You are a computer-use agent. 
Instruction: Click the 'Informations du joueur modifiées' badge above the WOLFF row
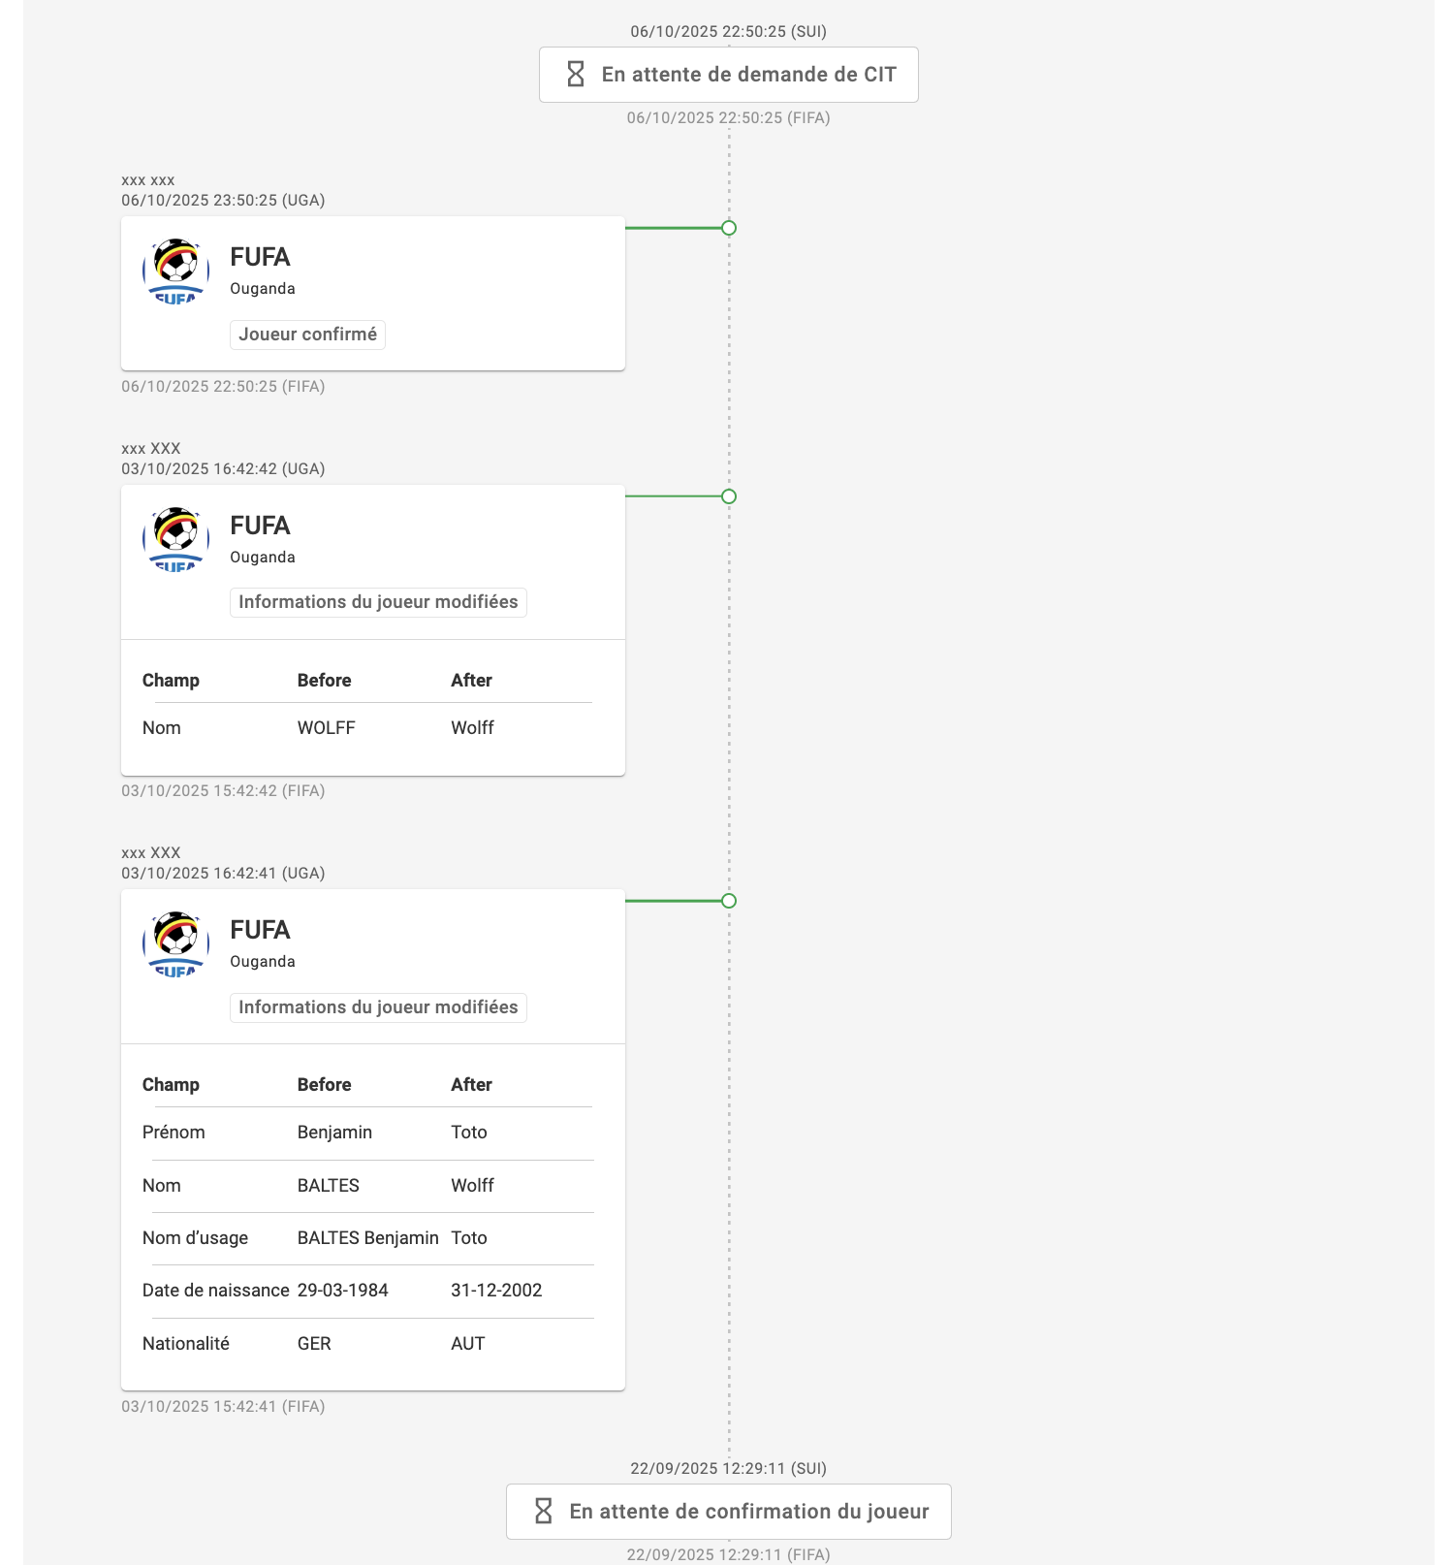pyautogui.click(x=378, y=602)
